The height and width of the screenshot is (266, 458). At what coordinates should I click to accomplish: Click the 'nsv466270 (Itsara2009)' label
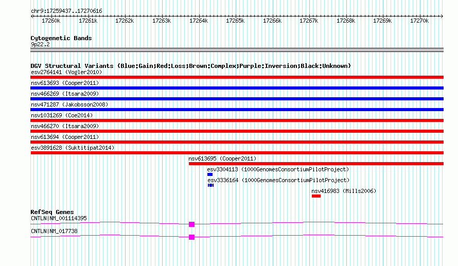(x=65, y=126)
